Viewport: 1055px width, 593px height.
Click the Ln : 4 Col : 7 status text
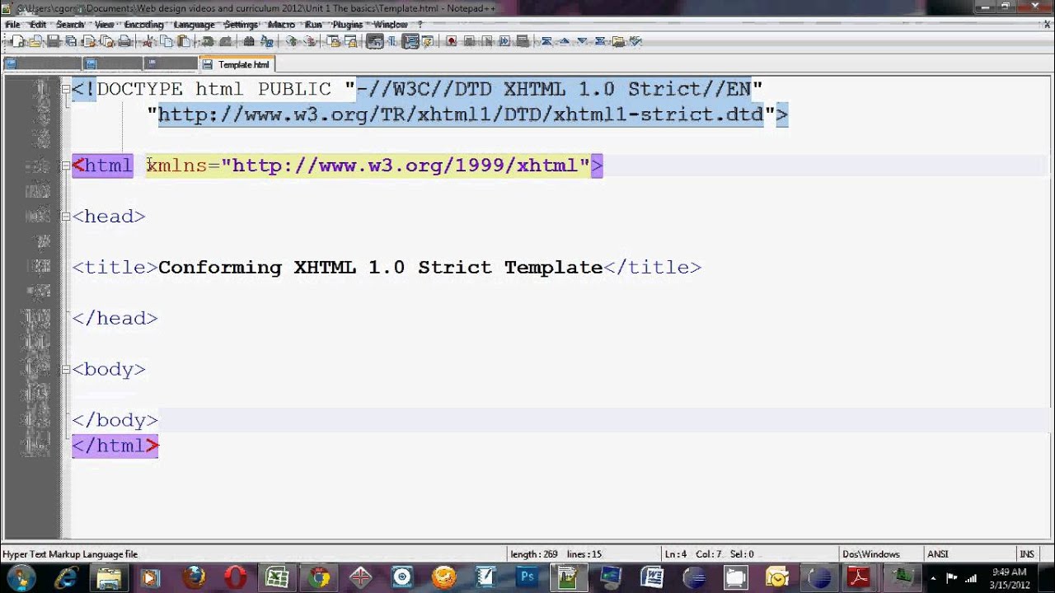[x=693, y=554]
